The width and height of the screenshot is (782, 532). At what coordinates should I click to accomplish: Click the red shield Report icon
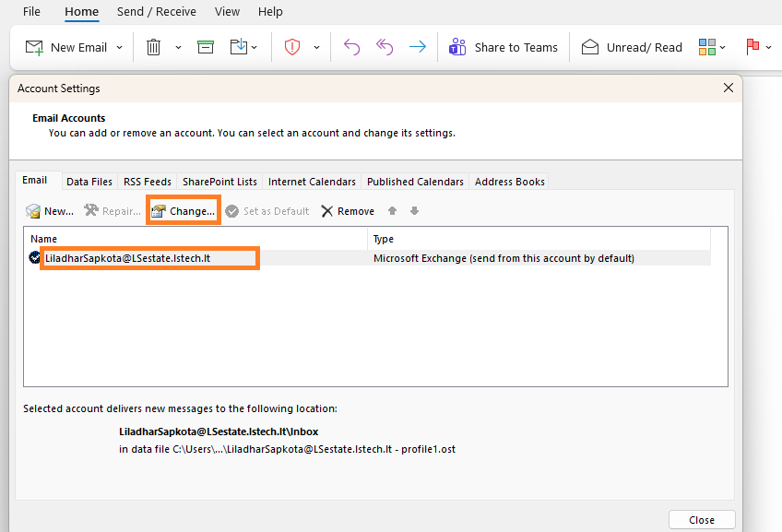point(291,47)
